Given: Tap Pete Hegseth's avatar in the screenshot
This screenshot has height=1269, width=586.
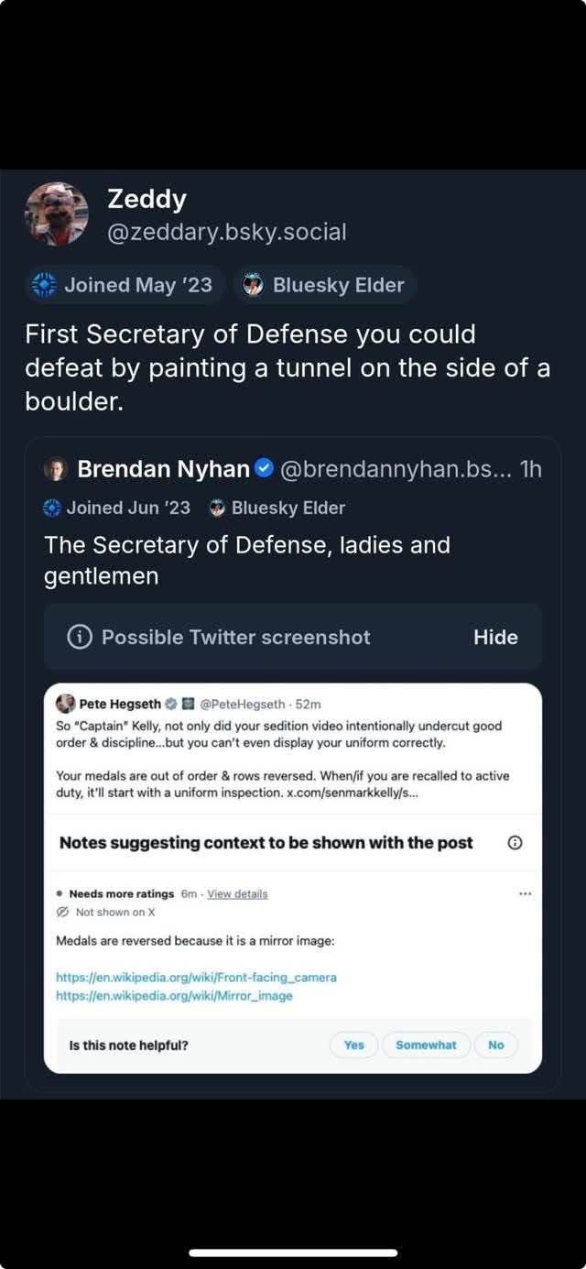Looking at the screenshot, I should click(x=66, y=704).
